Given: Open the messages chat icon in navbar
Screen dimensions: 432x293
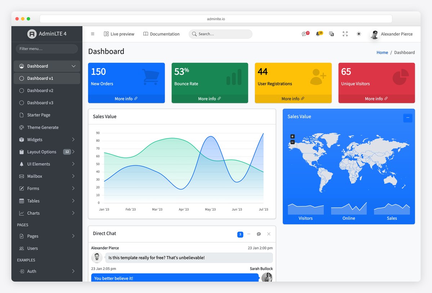Looking at the screenshot, I should coord(304,34).
